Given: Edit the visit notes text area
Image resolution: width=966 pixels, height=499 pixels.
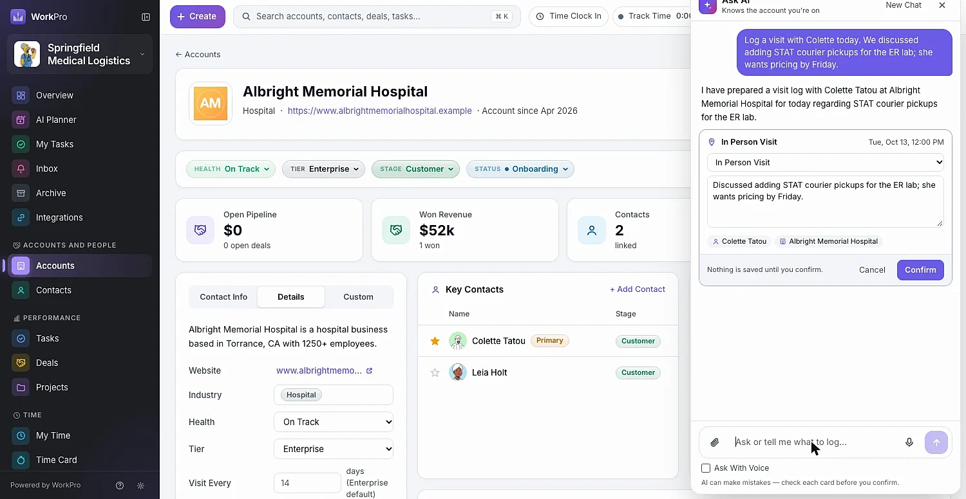Looking at the screenshot, I should (826, 201).
